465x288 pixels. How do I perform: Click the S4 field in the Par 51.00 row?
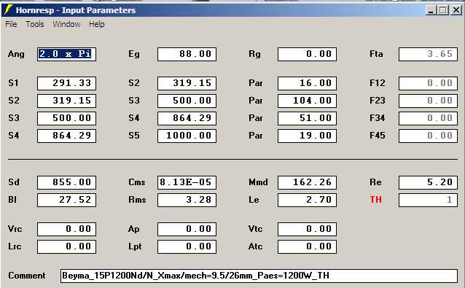point(187,118)
